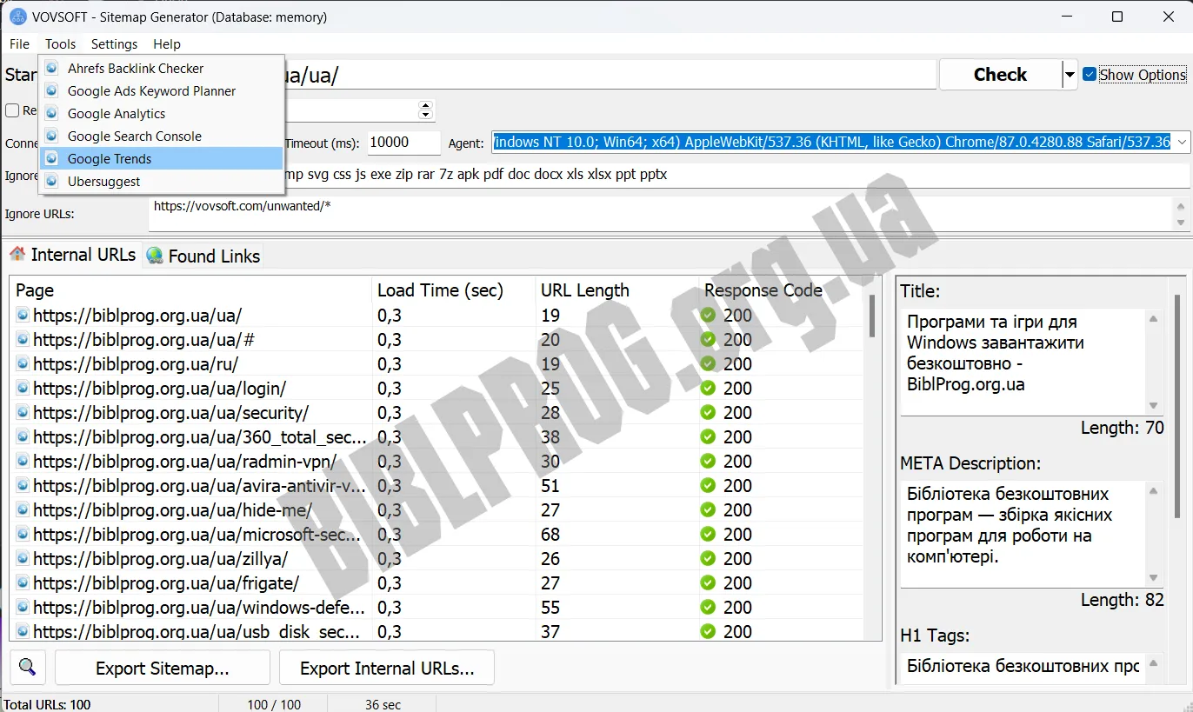The width and height of the screenshot is (1193, 712).
Task: Click the Check button
Action: (1000, 75)
